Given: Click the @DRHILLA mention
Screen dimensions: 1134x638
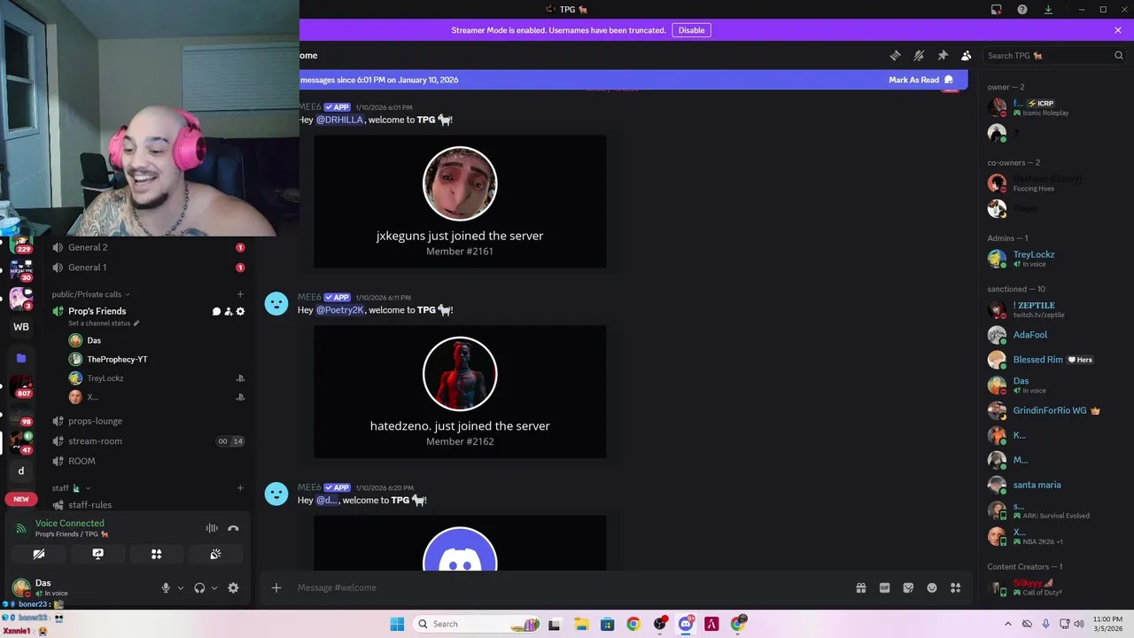Looking at the screenshot, I should [340, 120].
